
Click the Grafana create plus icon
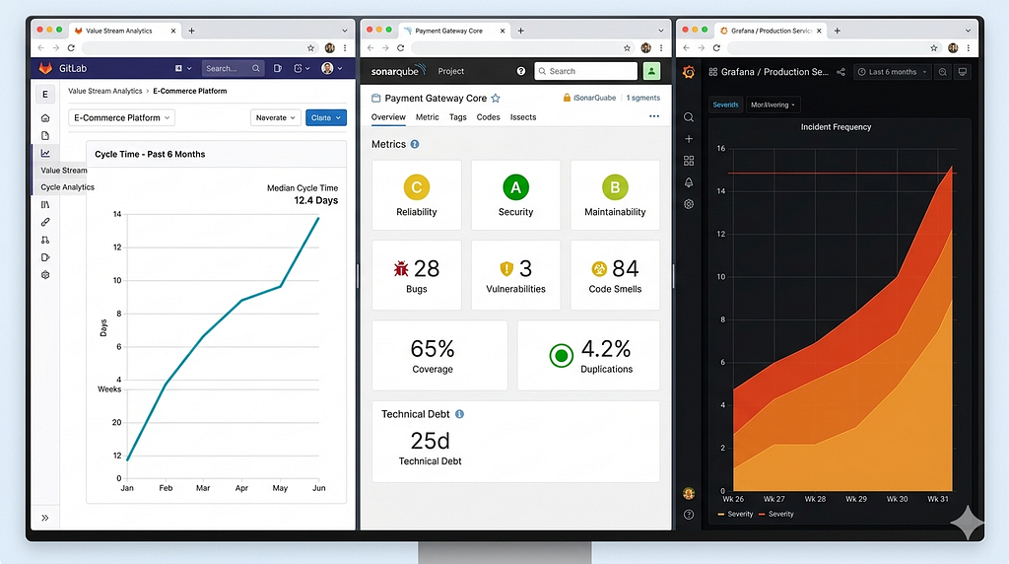[x=689, y=139]
